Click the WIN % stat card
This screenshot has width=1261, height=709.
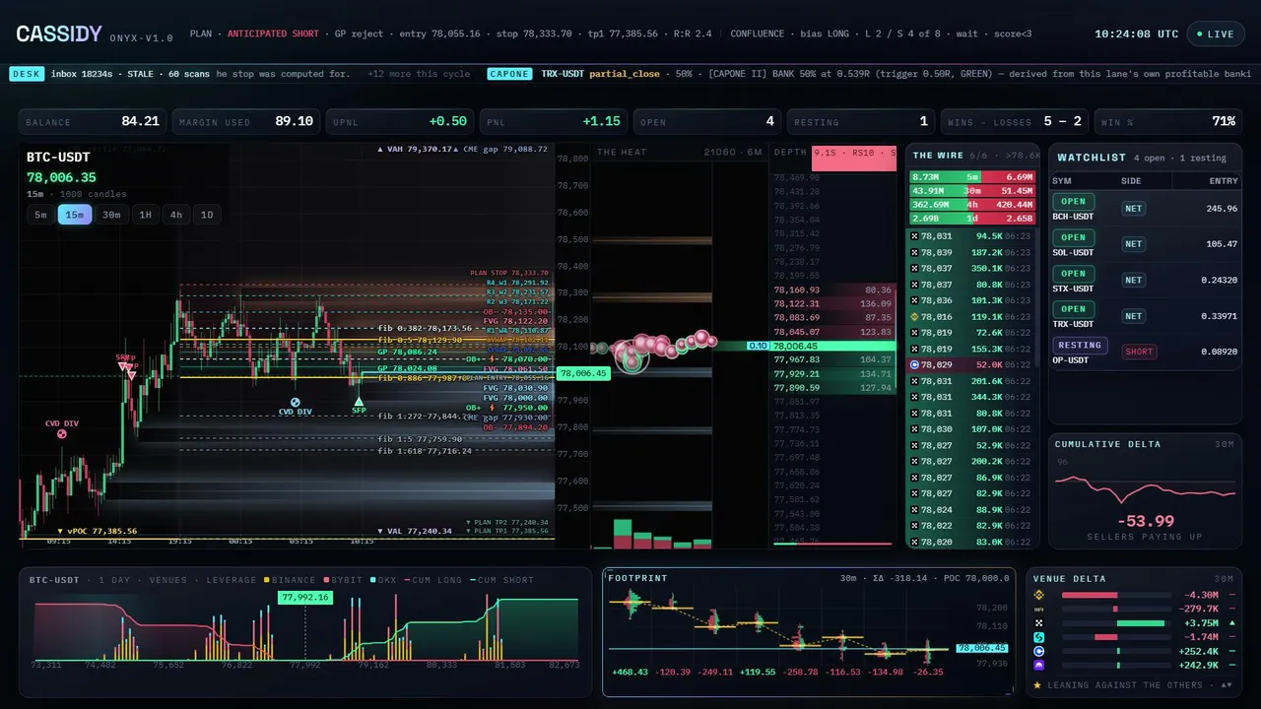click(x=1168, y=121)
